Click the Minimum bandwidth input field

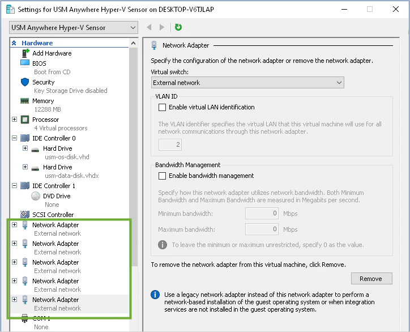coord(262,214)
